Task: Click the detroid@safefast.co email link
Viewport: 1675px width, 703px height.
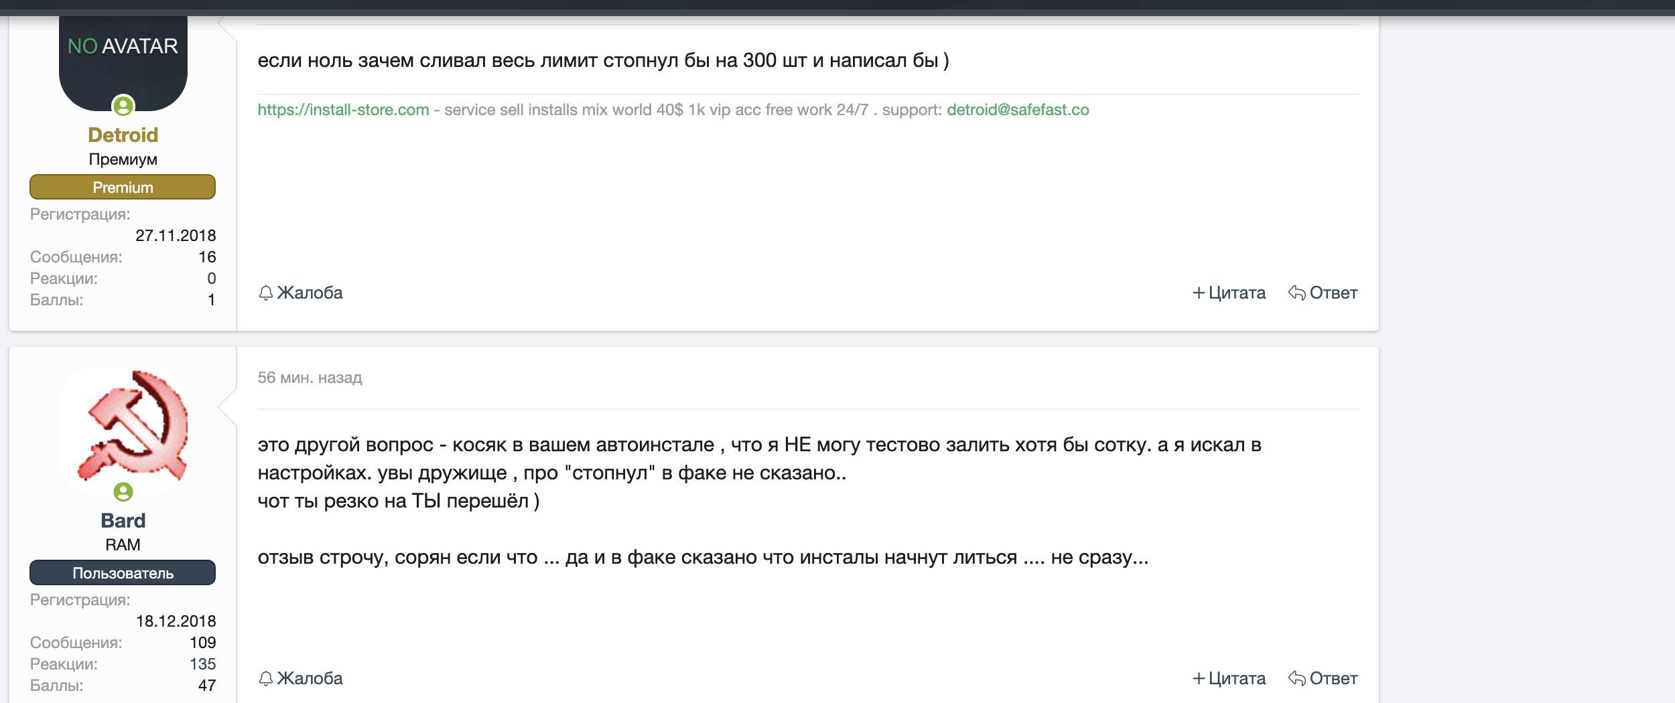Action: (1018, 110)
